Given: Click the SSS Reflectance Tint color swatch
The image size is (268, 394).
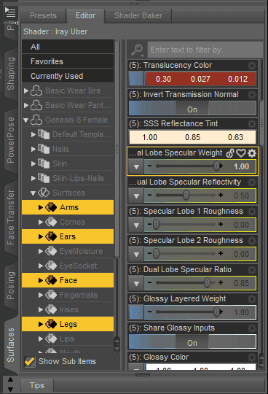Looking at the screenshot, I should (x=192, y=137).
